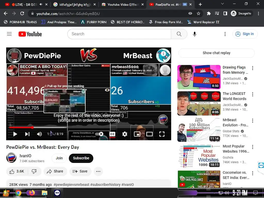
Task: Toggle closed captions CC button
Action: 112,134
